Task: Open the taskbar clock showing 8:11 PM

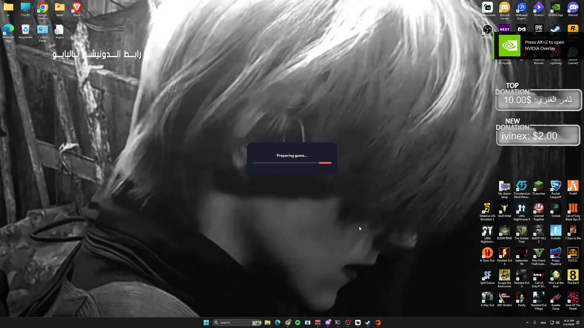Action: coord(569,323)
